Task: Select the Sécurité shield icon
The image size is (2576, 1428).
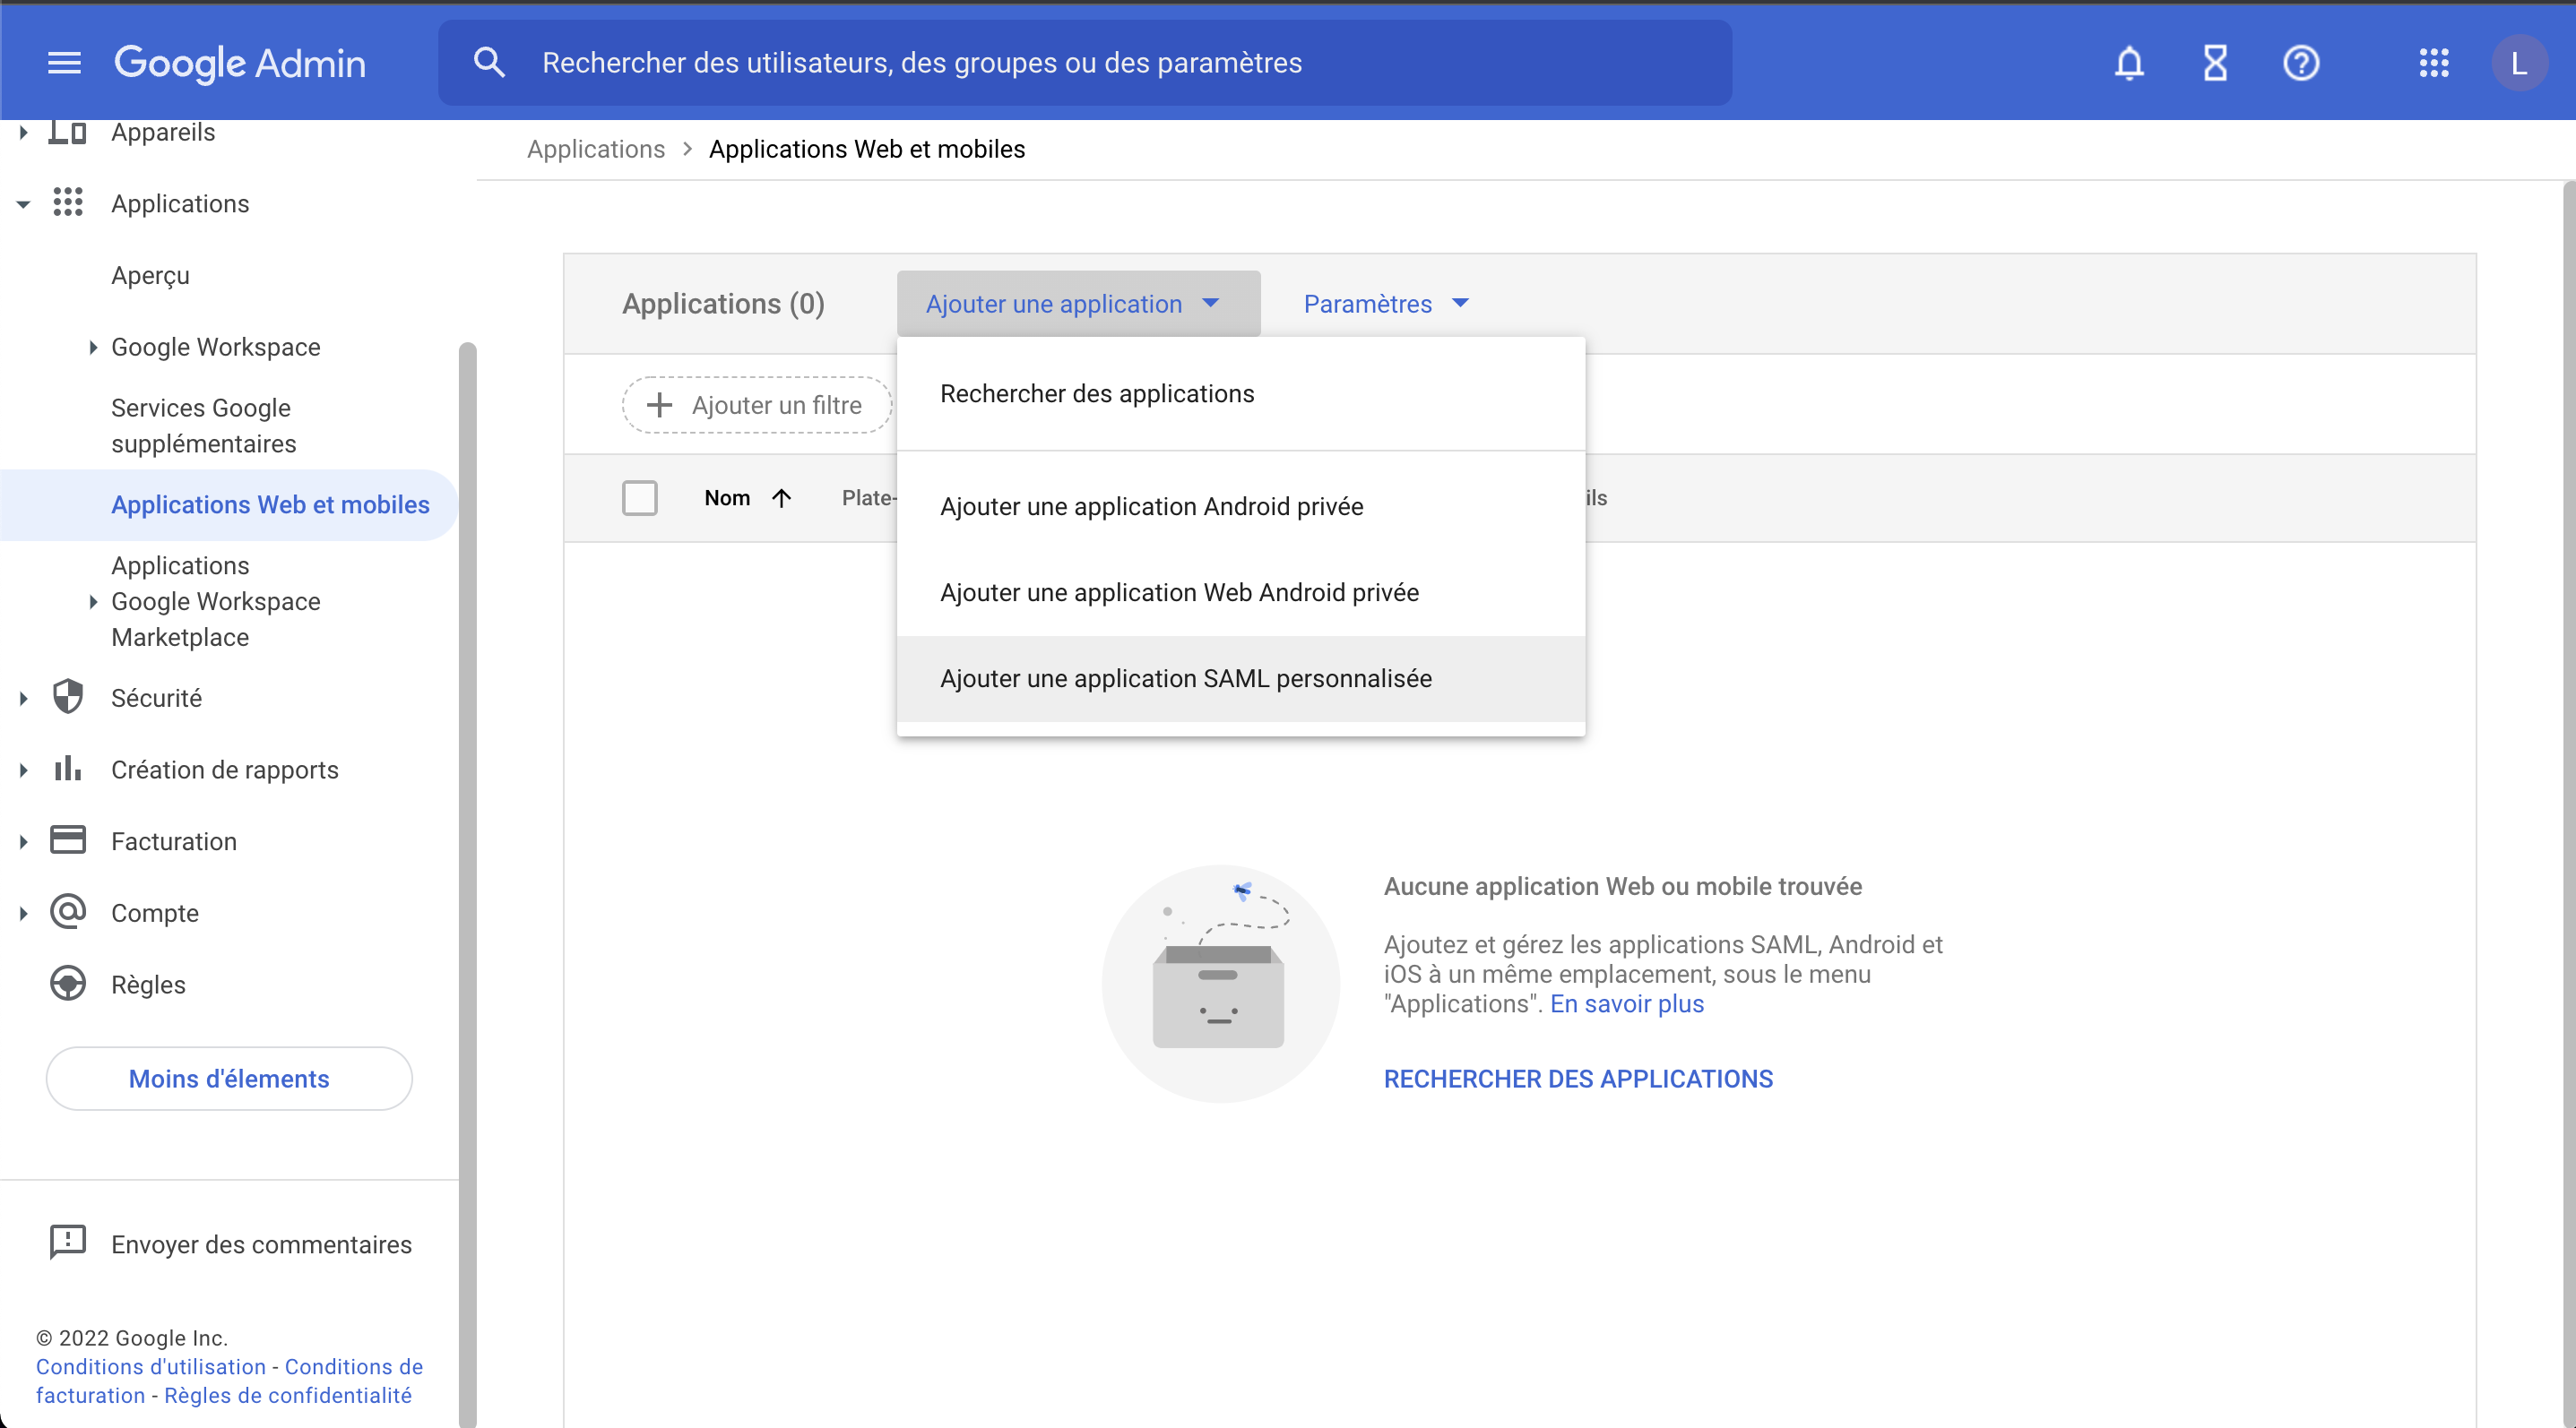Action: pyautogui.click(x=66, y=698)
